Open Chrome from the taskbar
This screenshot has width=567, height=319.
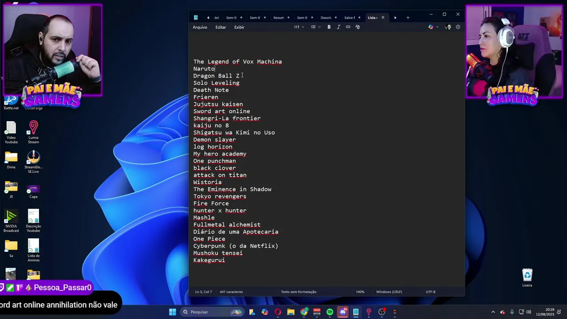(x=304, y=312)
